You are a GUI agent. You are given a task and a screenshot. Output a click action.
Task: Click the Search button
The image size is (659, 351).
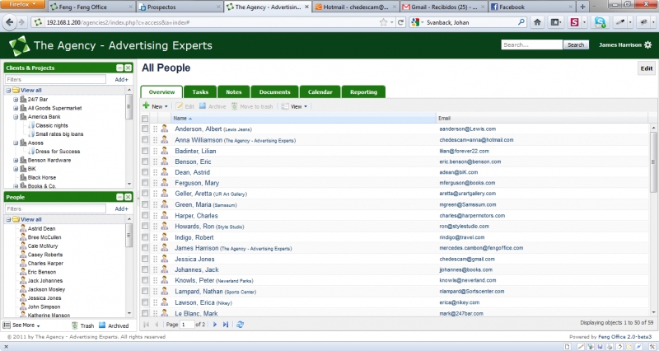[576, 45]
